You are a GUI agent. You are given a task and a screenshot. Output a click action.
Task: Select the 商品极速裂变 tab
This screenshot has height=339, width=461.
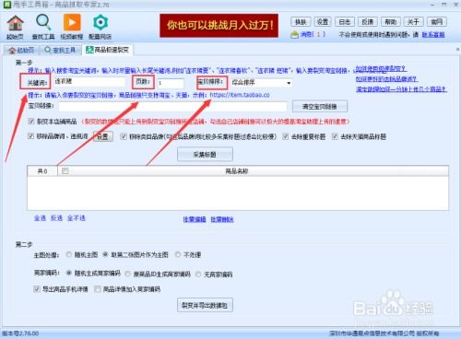107,50
